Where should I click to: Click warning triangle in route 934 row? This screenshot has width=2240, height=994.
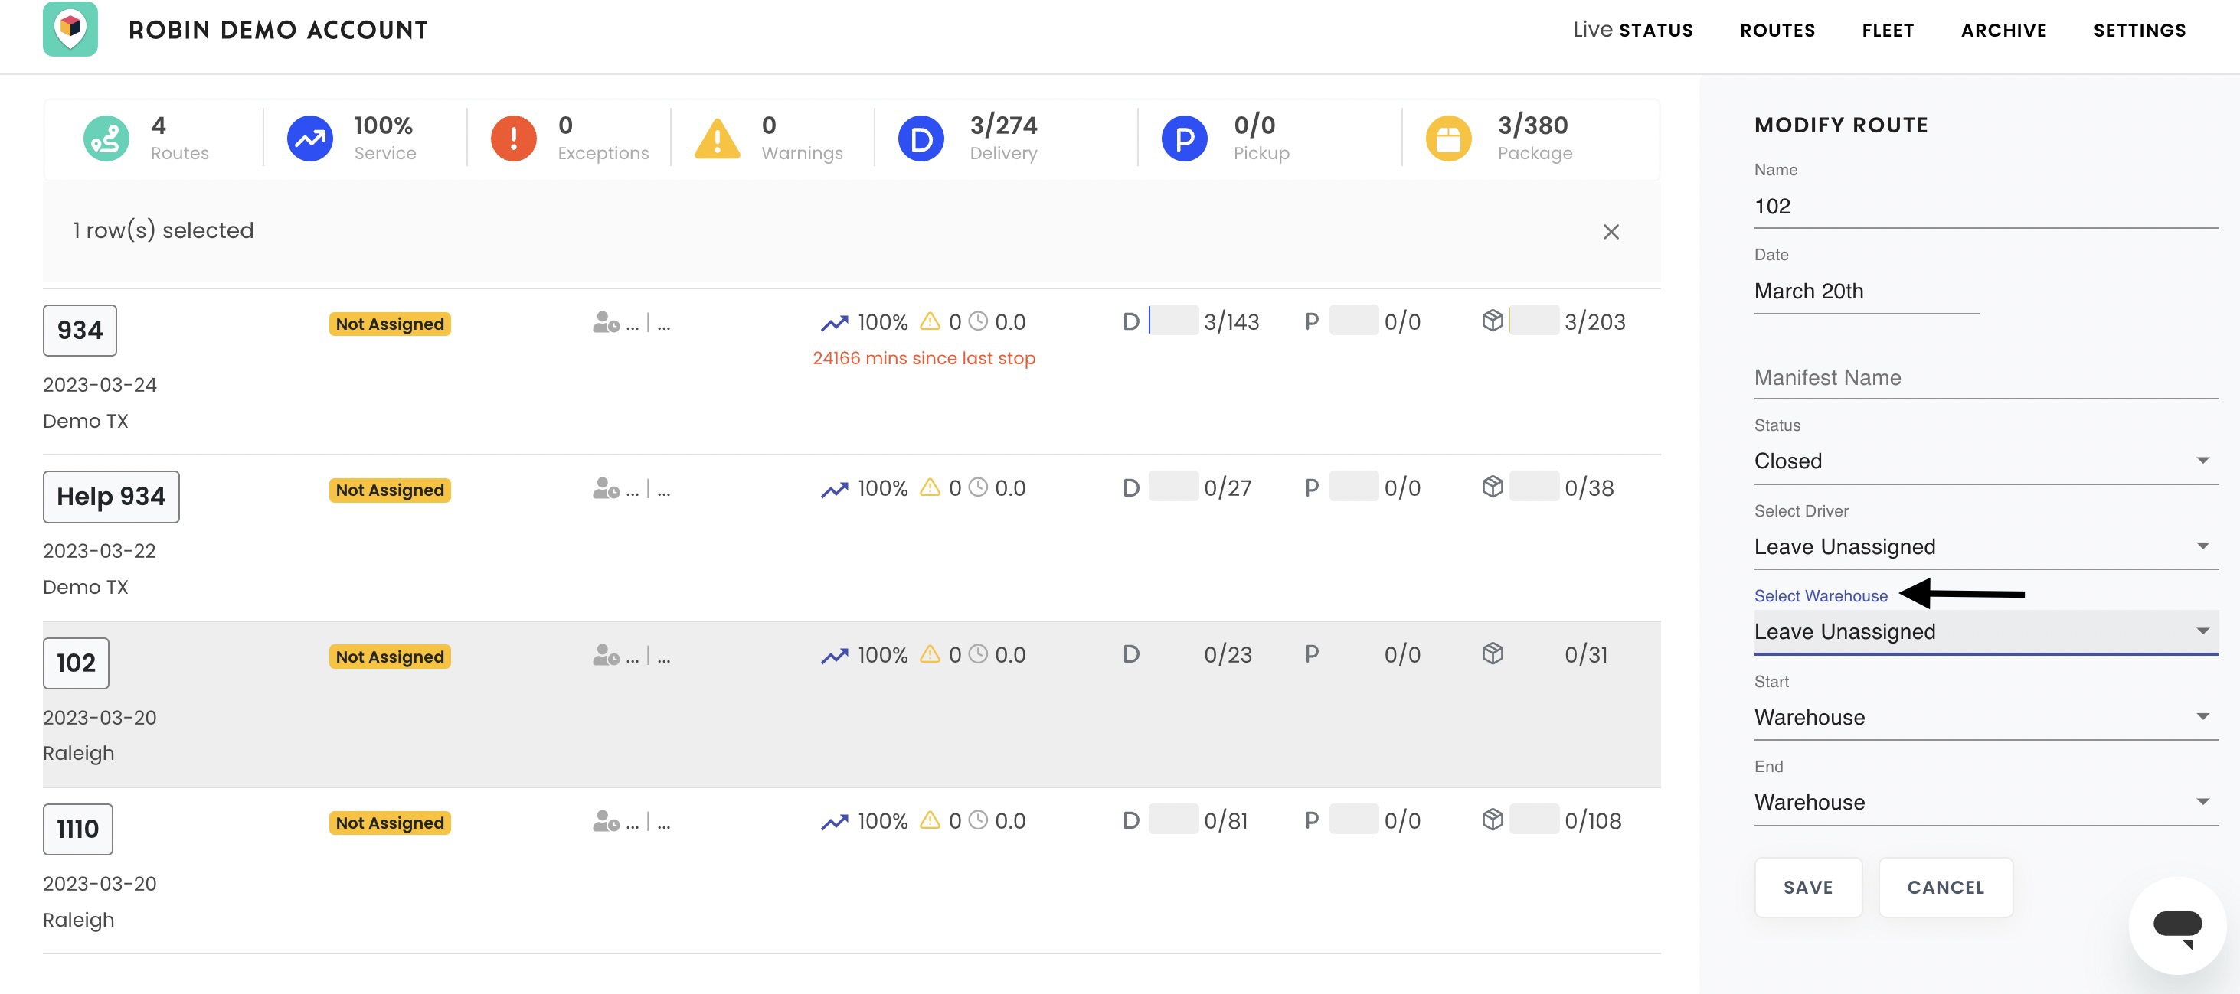[x=930, y=321]
